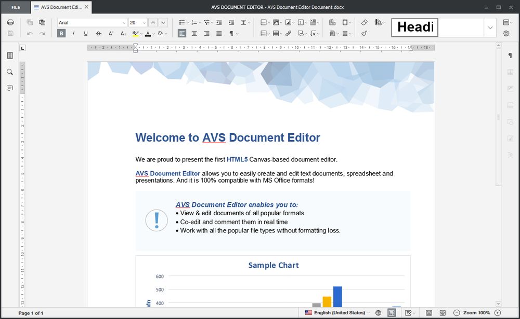This screenshot has height=319, width=520.
Task: Increment font size with up arrow
Action: (152, 22)
